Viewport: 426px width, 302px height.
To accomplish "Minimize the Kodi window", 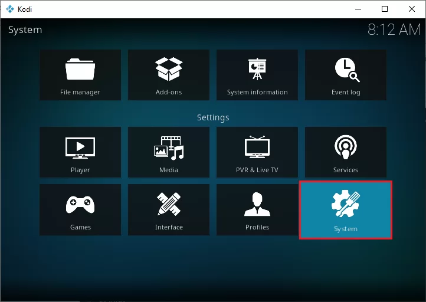I will pos(358,9).
